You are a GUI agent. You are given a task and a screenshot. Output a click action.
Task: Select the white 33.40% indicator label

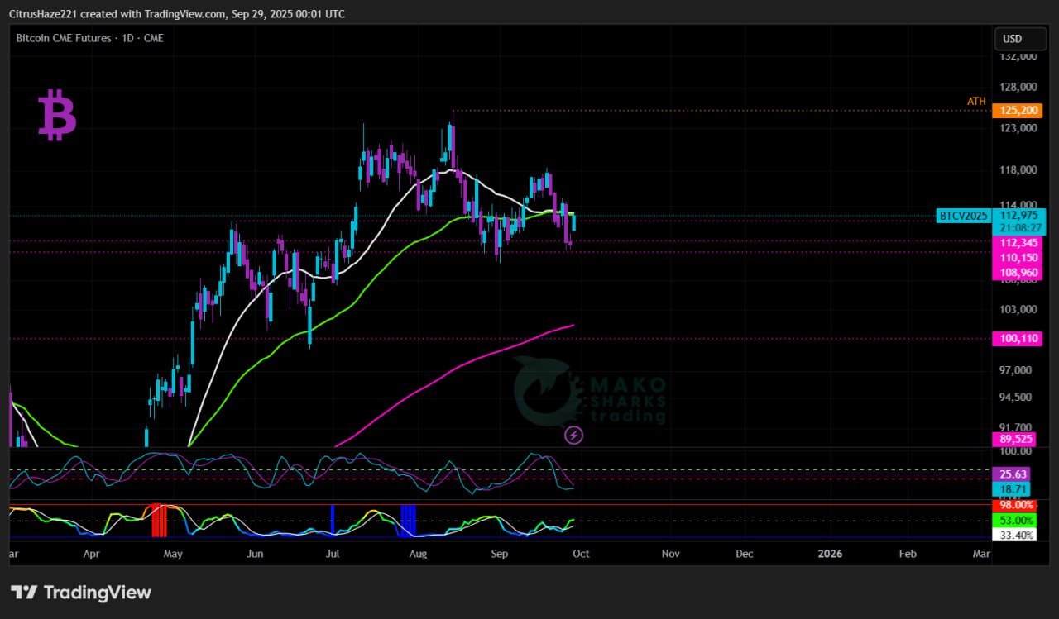click(x=1015, y=536)
